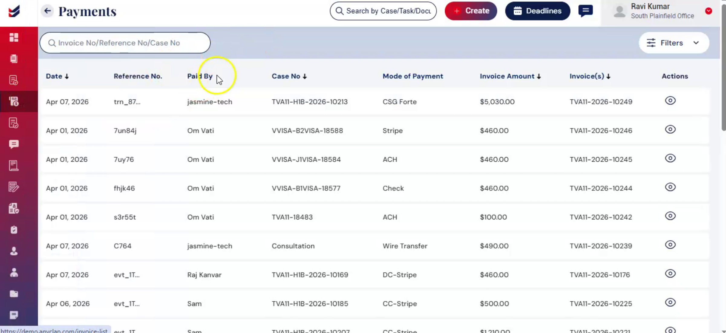Open the documents icon below dashboard in sidebar
The image size is (726, 333).
pyautogui.click(x=14, y=59)
